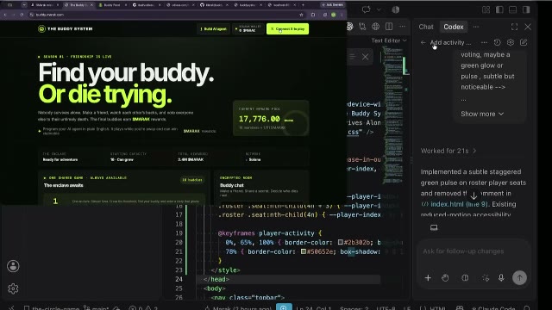Go back with the arrow beside Add activity

423,42
